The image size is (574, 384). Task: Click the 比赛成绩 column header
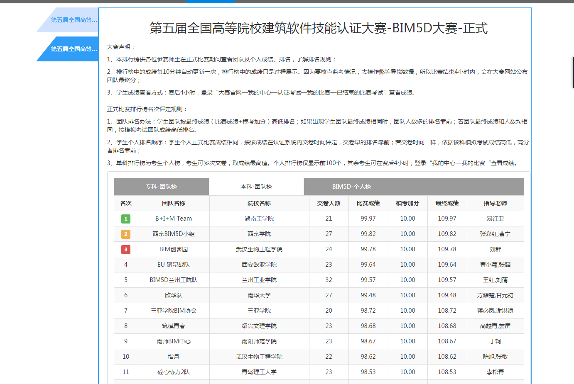[x=368, y=203]
